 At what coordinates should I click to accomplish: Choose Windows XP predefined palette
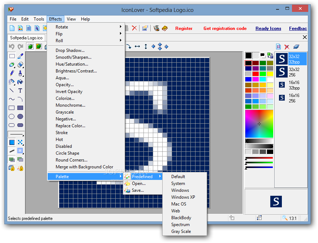(183, 197)
